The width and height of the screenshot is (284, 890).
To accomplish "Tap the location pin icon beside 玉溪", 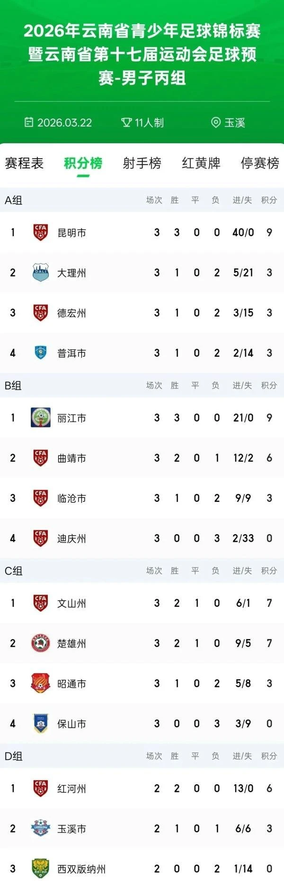I will (x=216, y=122).
